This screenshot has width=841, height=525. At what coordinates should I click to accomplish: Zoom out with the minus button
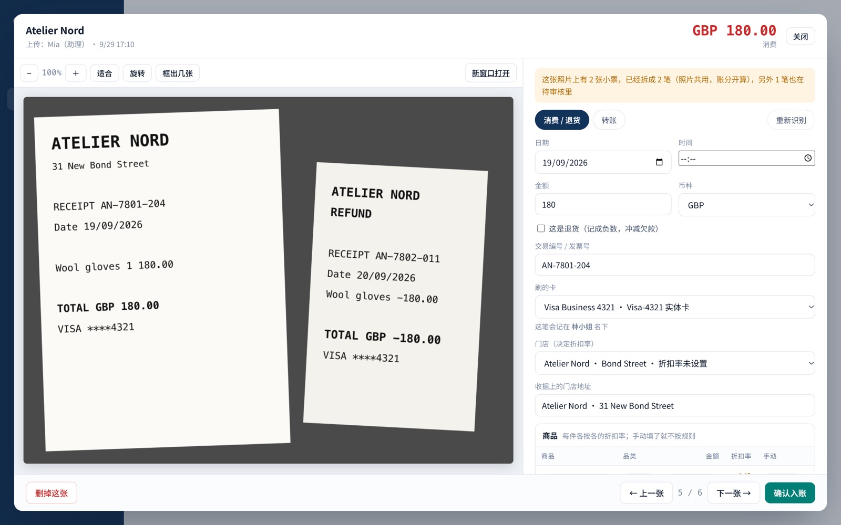[29, 73]
